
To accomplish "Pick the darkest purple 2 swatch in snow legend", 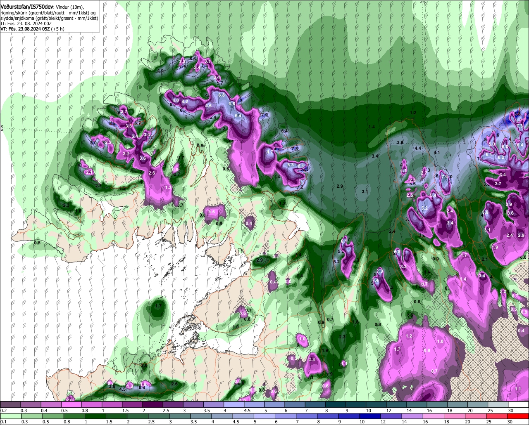I will click(x=153, y=404).
